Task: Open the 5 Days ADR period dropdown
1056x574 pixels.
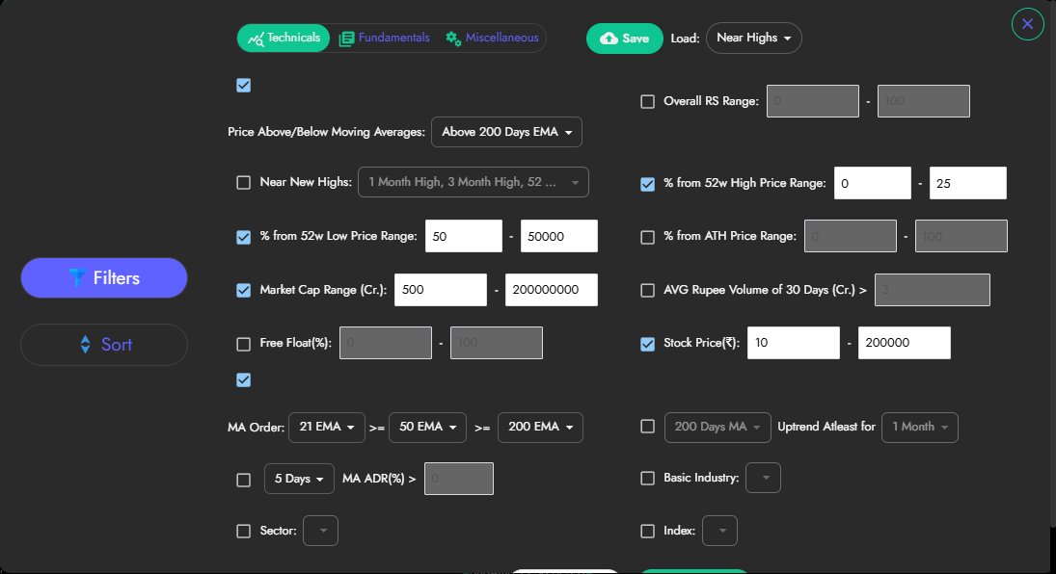Action: click(x=299, y=479)
